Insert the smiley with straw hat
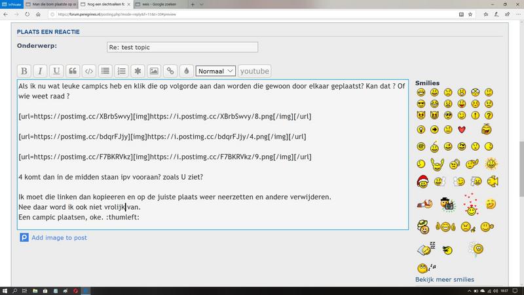This screenshot has width=524, height=295. pos(423,227)
